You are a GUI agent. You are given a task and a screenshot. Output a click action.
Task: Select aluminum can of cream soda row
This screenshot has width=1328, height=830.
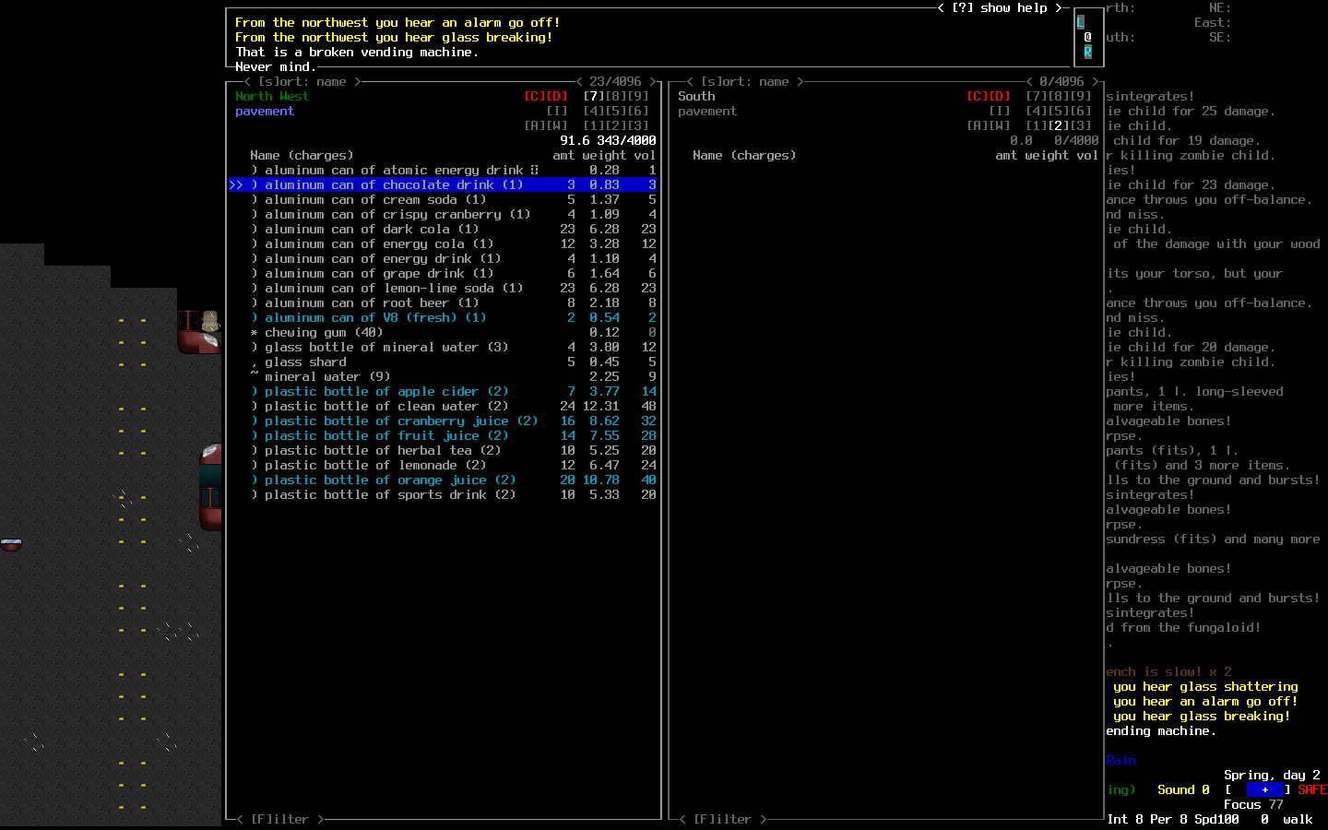(443, 199)
